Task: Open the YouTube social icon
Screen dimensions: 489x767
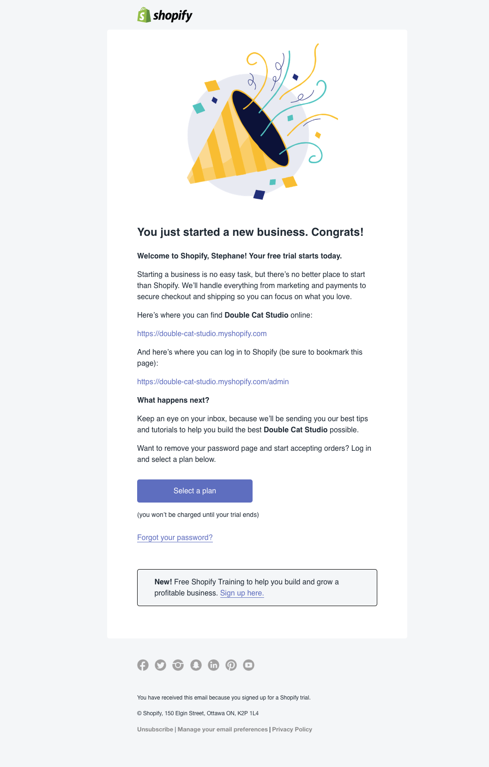Action: (248, 665)
